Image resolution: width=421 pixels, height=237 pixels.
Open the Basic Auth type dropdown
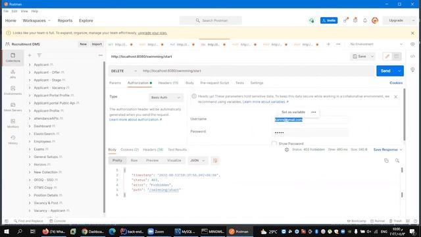point(166,97)
